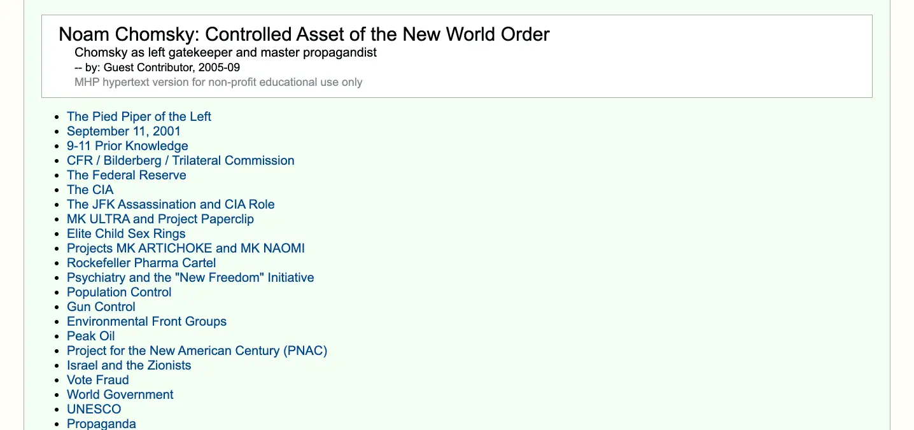The image size is (914, 430).
Task: Navigate to "Population Control" section
Action: 119,292
